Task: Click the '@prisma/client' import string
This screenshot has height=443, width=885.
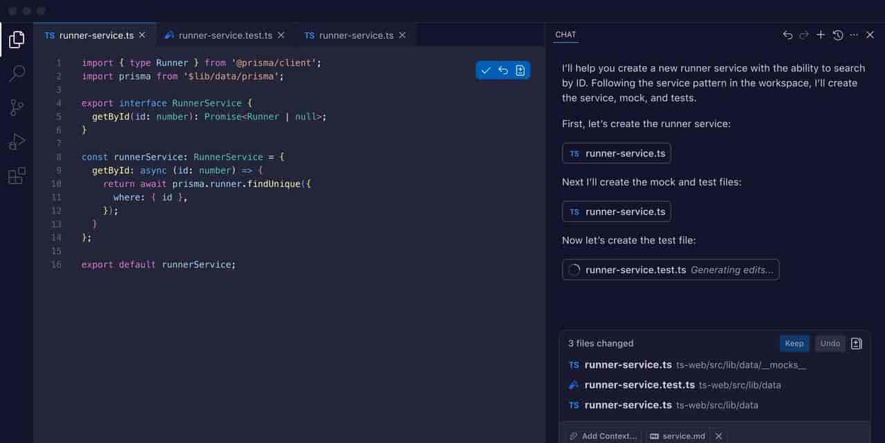Action: (x=274, y=63)
